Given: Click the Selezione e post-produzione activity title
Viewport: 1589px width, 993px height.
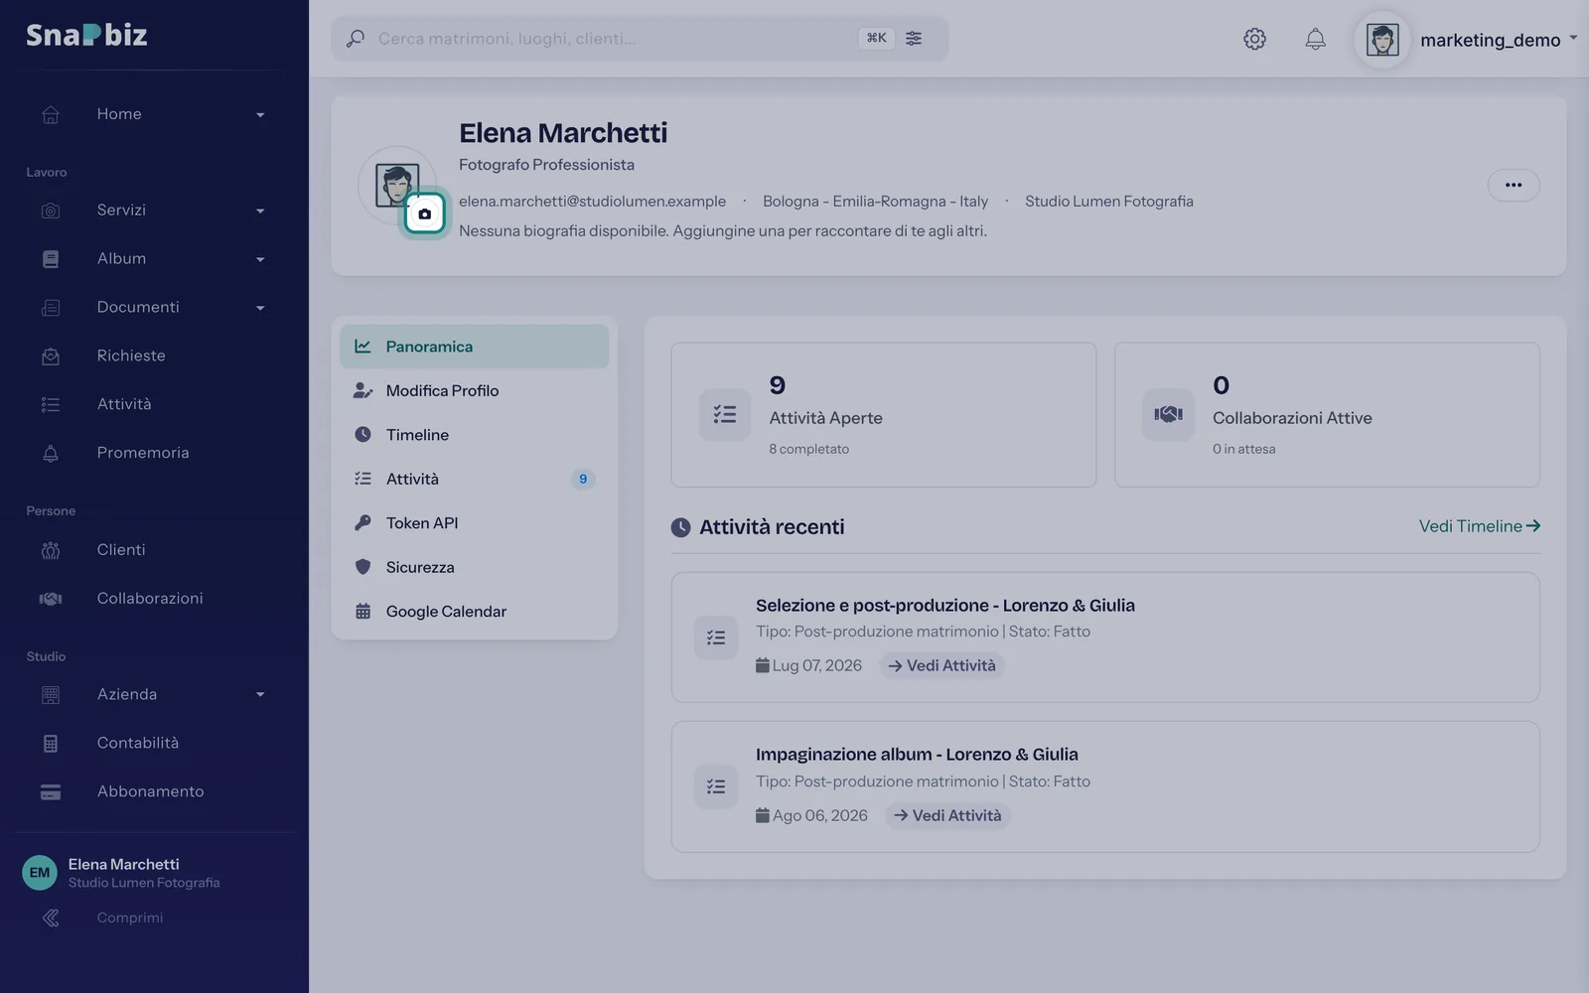Looking at the screenshot, I should (x=945, y=606).
